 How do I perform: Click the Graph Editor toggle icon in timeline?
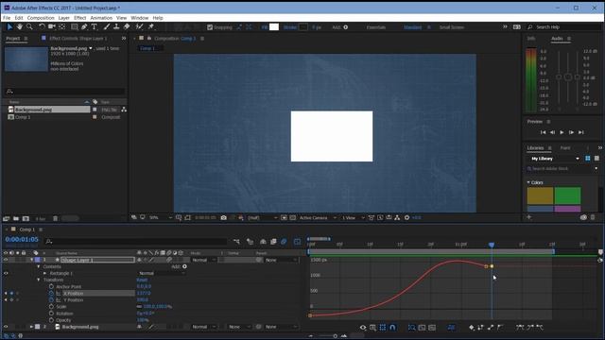point(297,242)
